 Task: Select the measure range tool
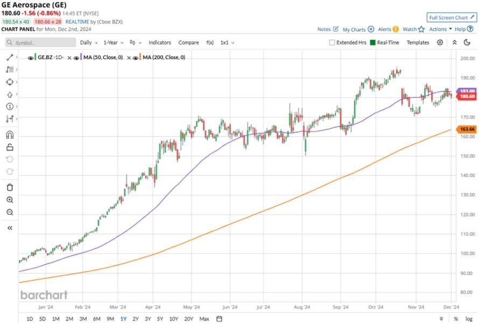(10, 118)
